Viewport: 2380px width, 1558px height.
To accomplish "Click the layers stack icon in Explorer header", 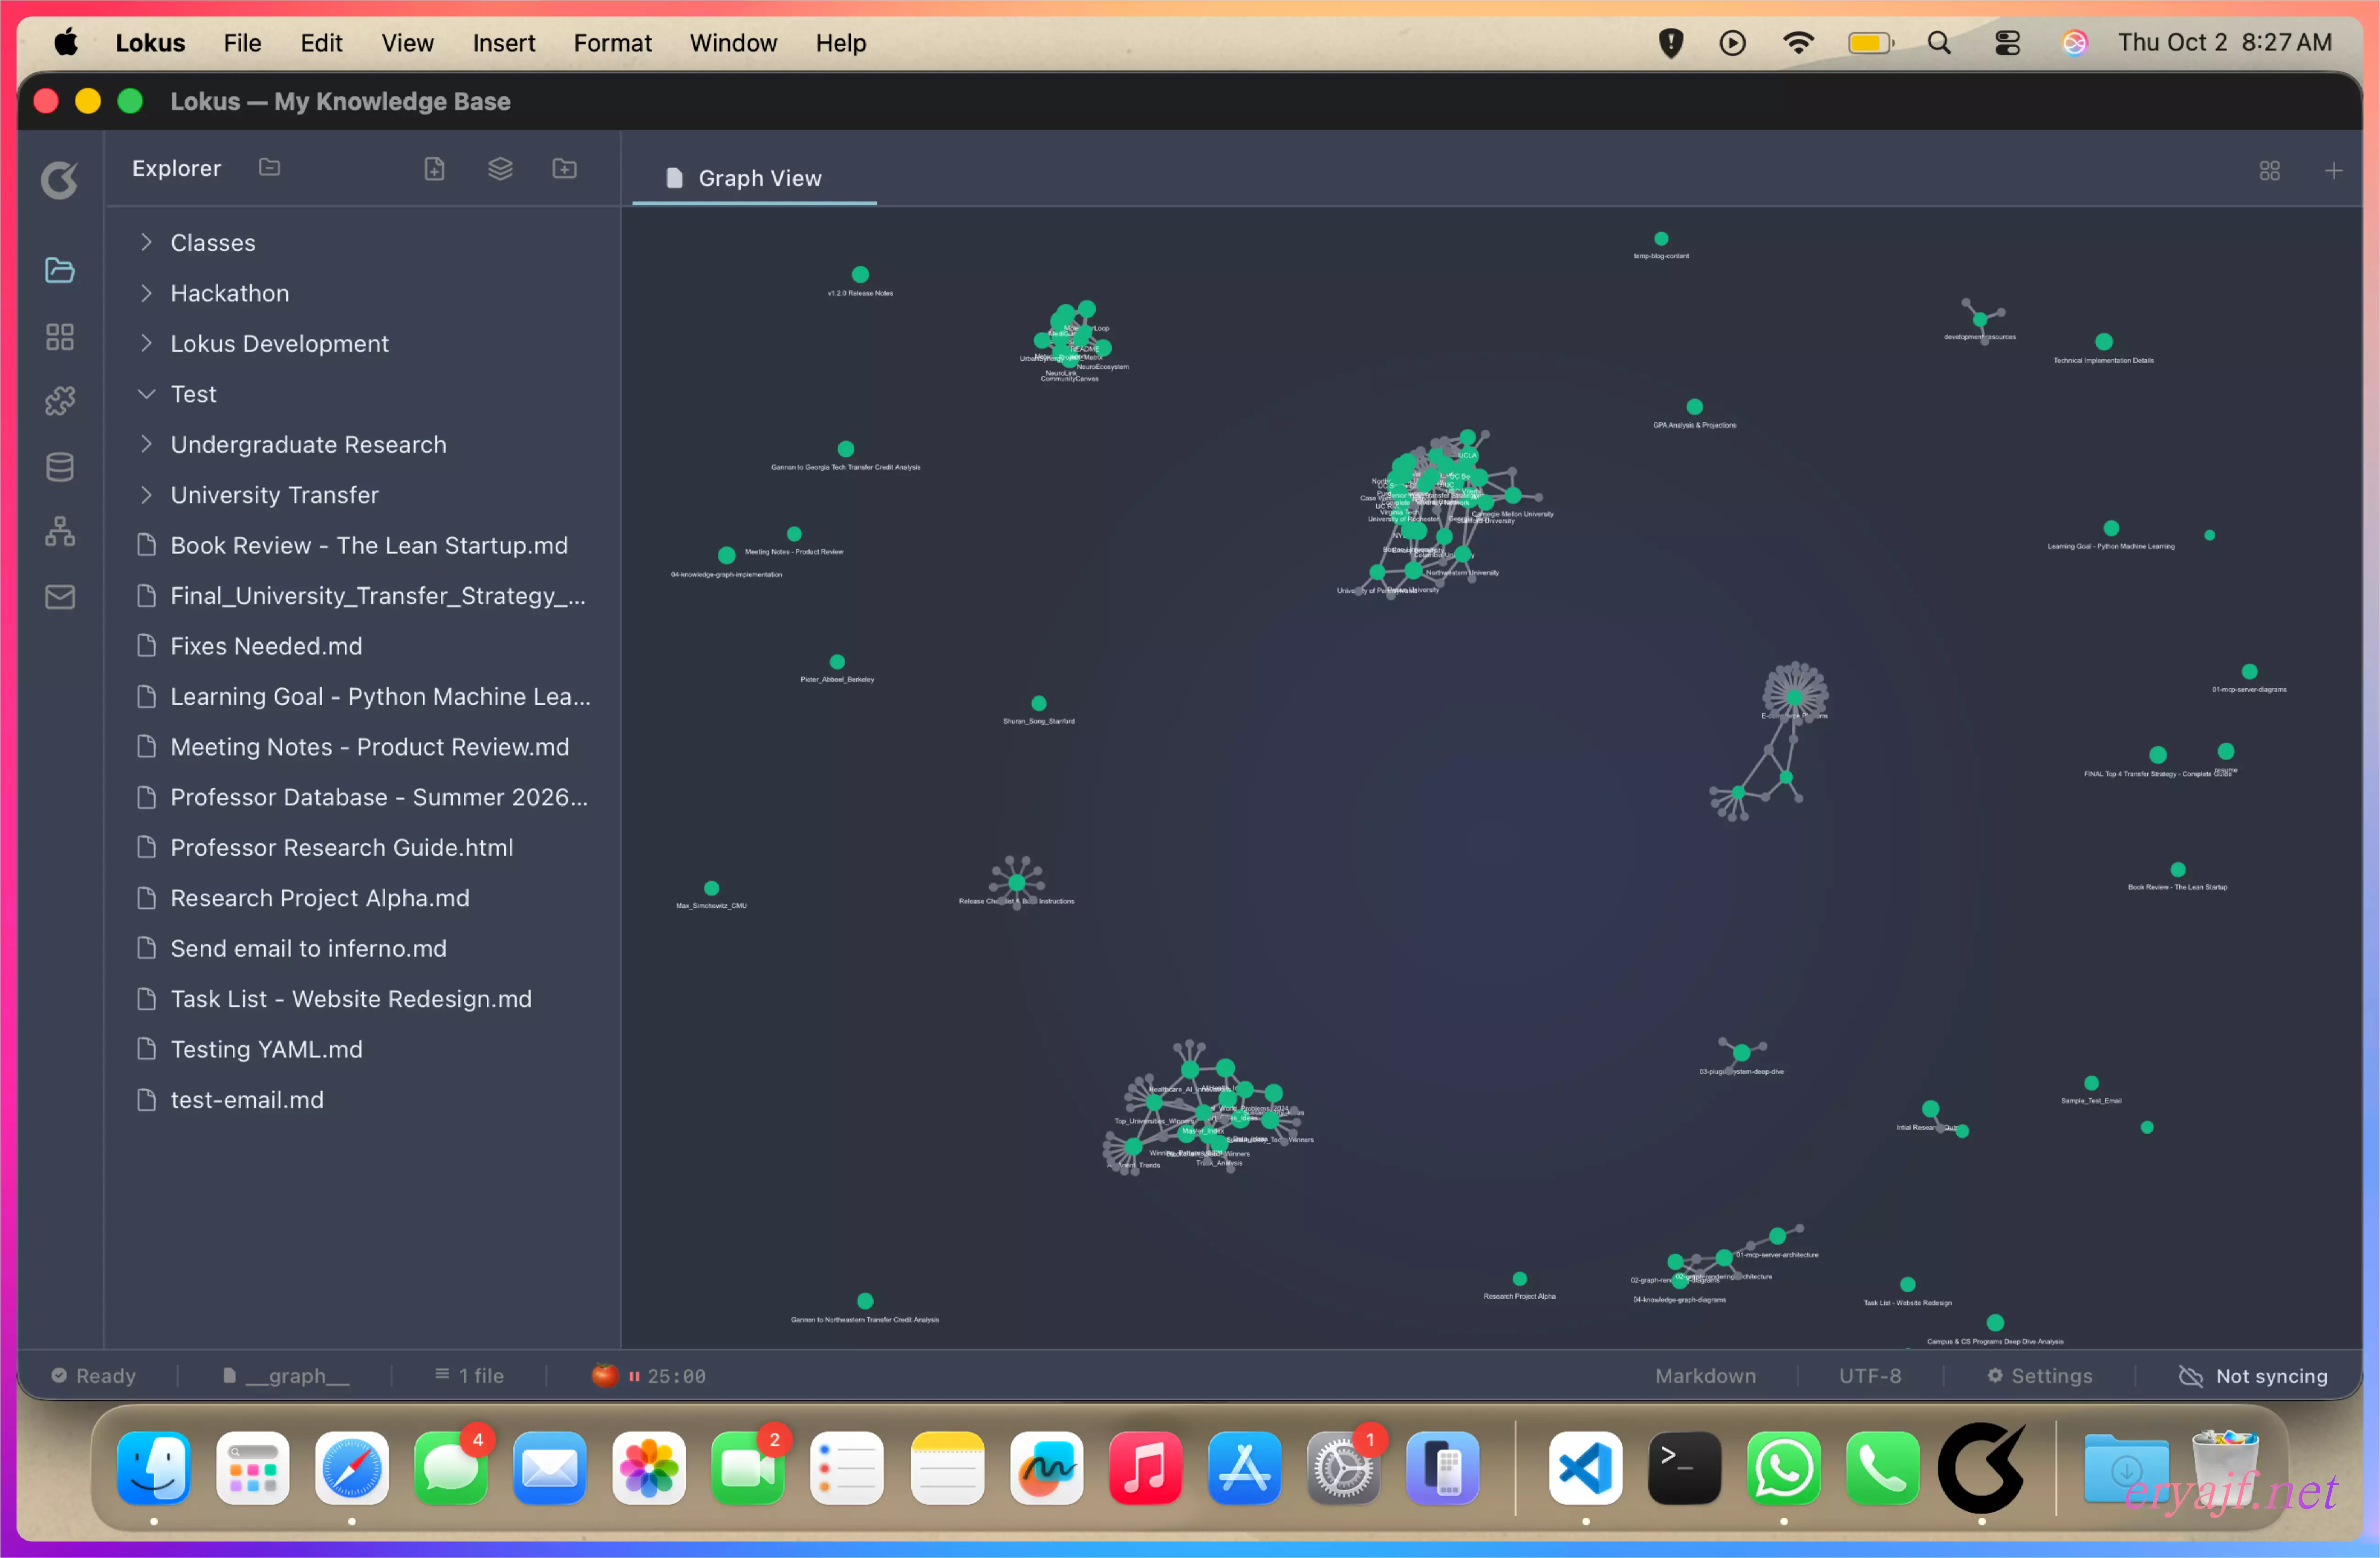I will [x=500, y=169].
